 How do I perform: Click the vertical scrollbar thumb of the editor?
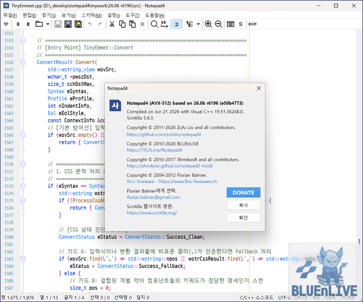(x=359, y=241)
